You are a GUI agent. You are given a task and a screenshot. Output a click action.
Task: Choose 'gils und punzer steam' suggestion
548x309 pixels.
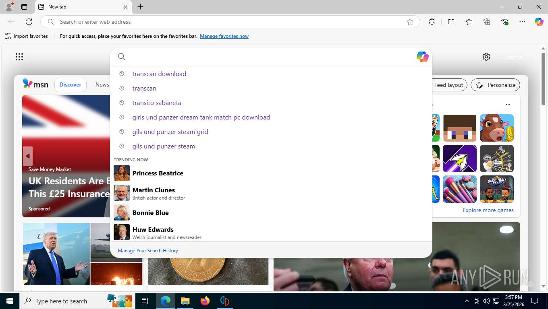271,146
